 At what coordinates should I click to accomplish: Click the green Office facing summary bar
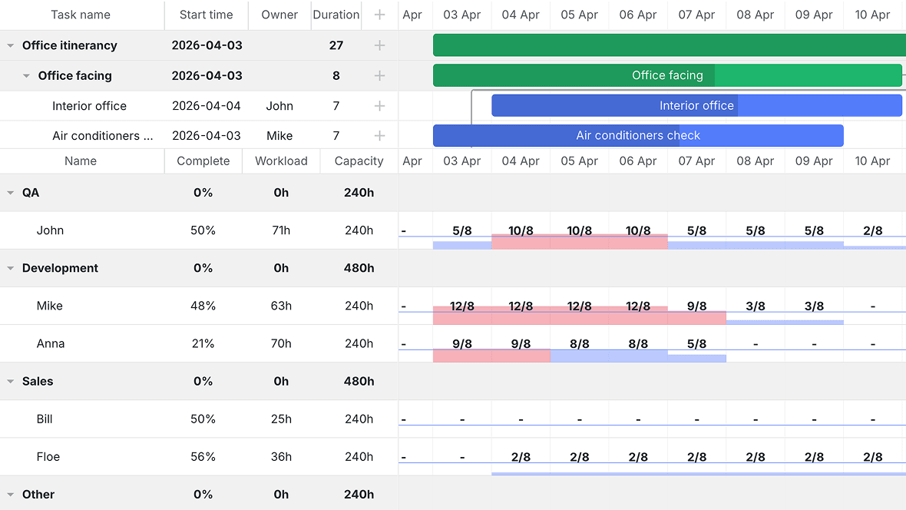(667, 76)
